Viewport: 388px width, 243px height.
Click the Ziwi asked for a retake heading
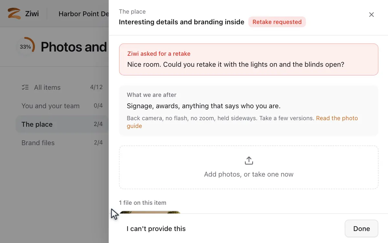[x=159, y=54]
